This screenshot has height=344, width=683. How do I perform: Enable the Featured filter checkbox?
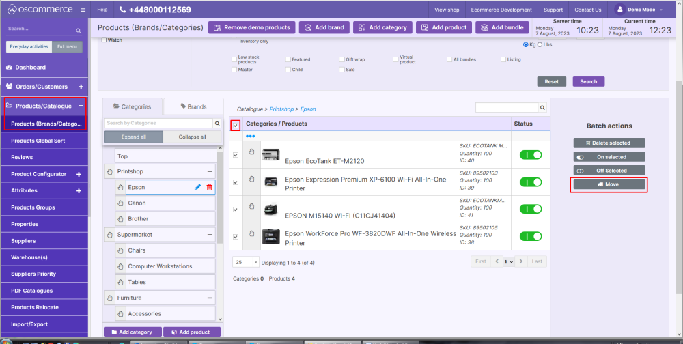pos(288,60)
